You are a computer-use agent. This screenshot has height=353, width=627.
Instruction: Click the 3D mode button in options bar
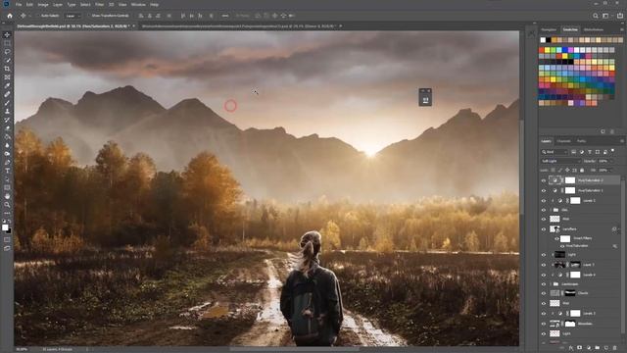click(242, 16)
